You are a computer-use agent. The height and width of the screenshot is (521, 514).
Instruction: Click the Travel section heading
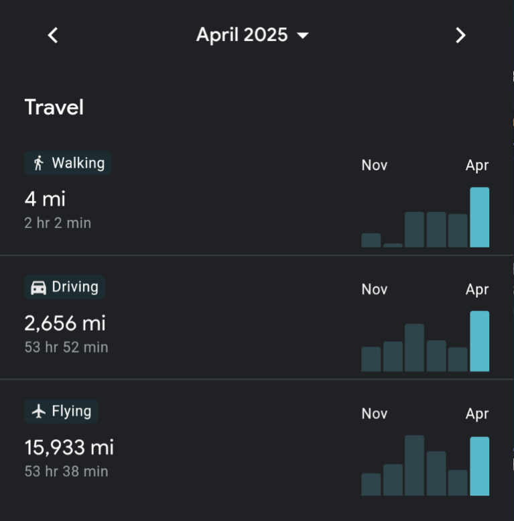pyautogui.click(x=54, y=107)
